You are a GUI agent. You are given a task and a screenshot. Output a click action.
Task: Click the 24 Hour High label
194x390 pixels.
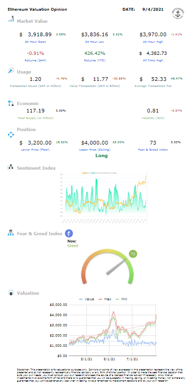pos(153,42)
